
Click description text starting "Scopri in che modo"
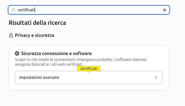tap(81, 62)
